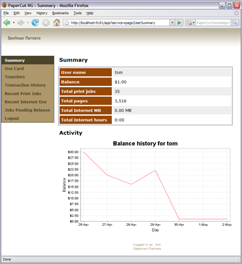This screenshot has width=242, height=264.
Task: Click the internet hours value 0:00
Action: 119,120
